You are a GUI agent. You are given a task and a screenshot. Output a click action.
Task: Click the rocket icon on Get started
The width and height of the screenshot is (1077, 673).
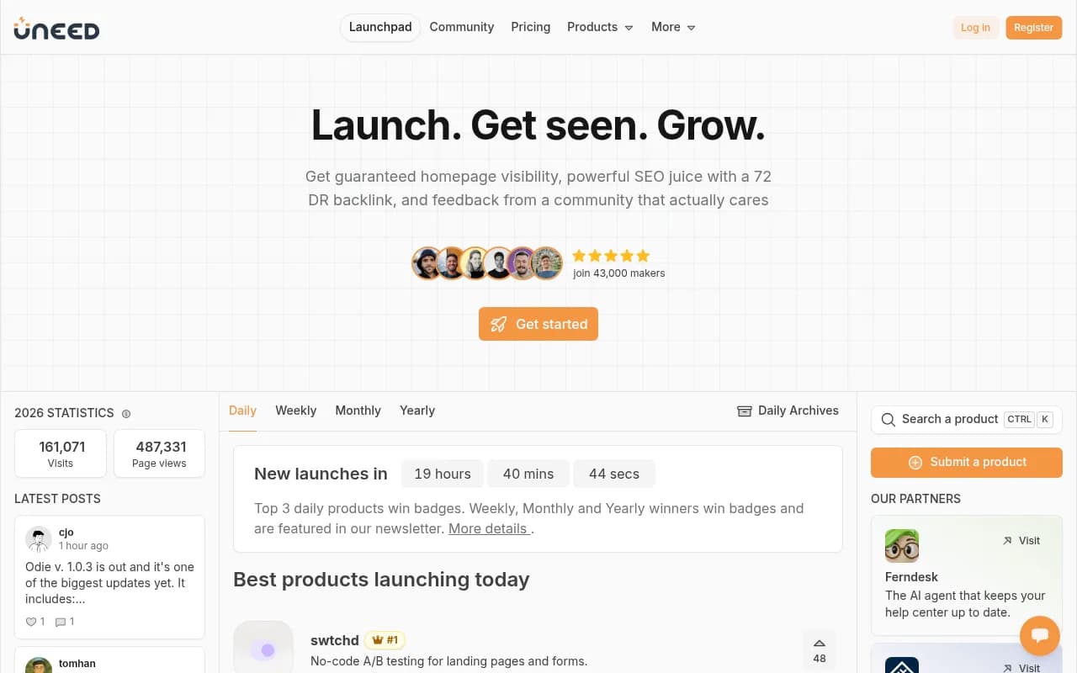pos(498,324)
